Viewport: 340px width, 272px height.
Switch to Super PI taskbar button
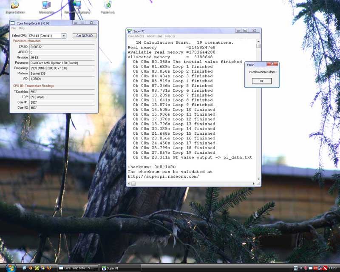121,268
